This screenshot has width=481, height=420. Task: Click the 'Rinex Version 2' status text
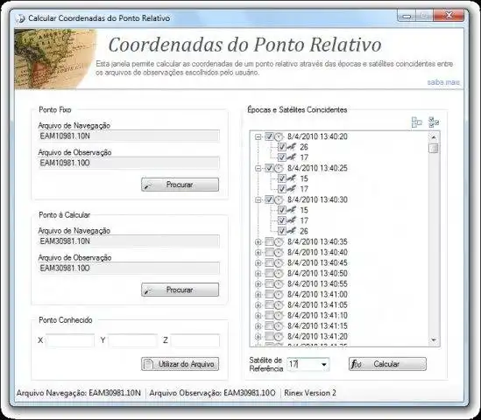tap(310, 393)
